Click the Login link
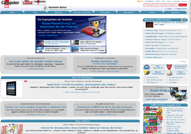The height and width of the screenshot is (134, 191). (169, 9)
